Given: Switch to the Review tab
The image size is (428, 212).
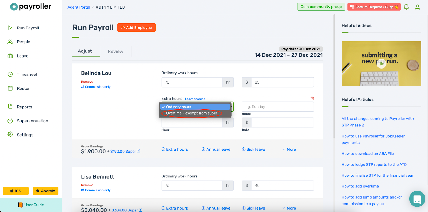Looking at the screenshot, I should pyautogui.click(x=115, y=51).
